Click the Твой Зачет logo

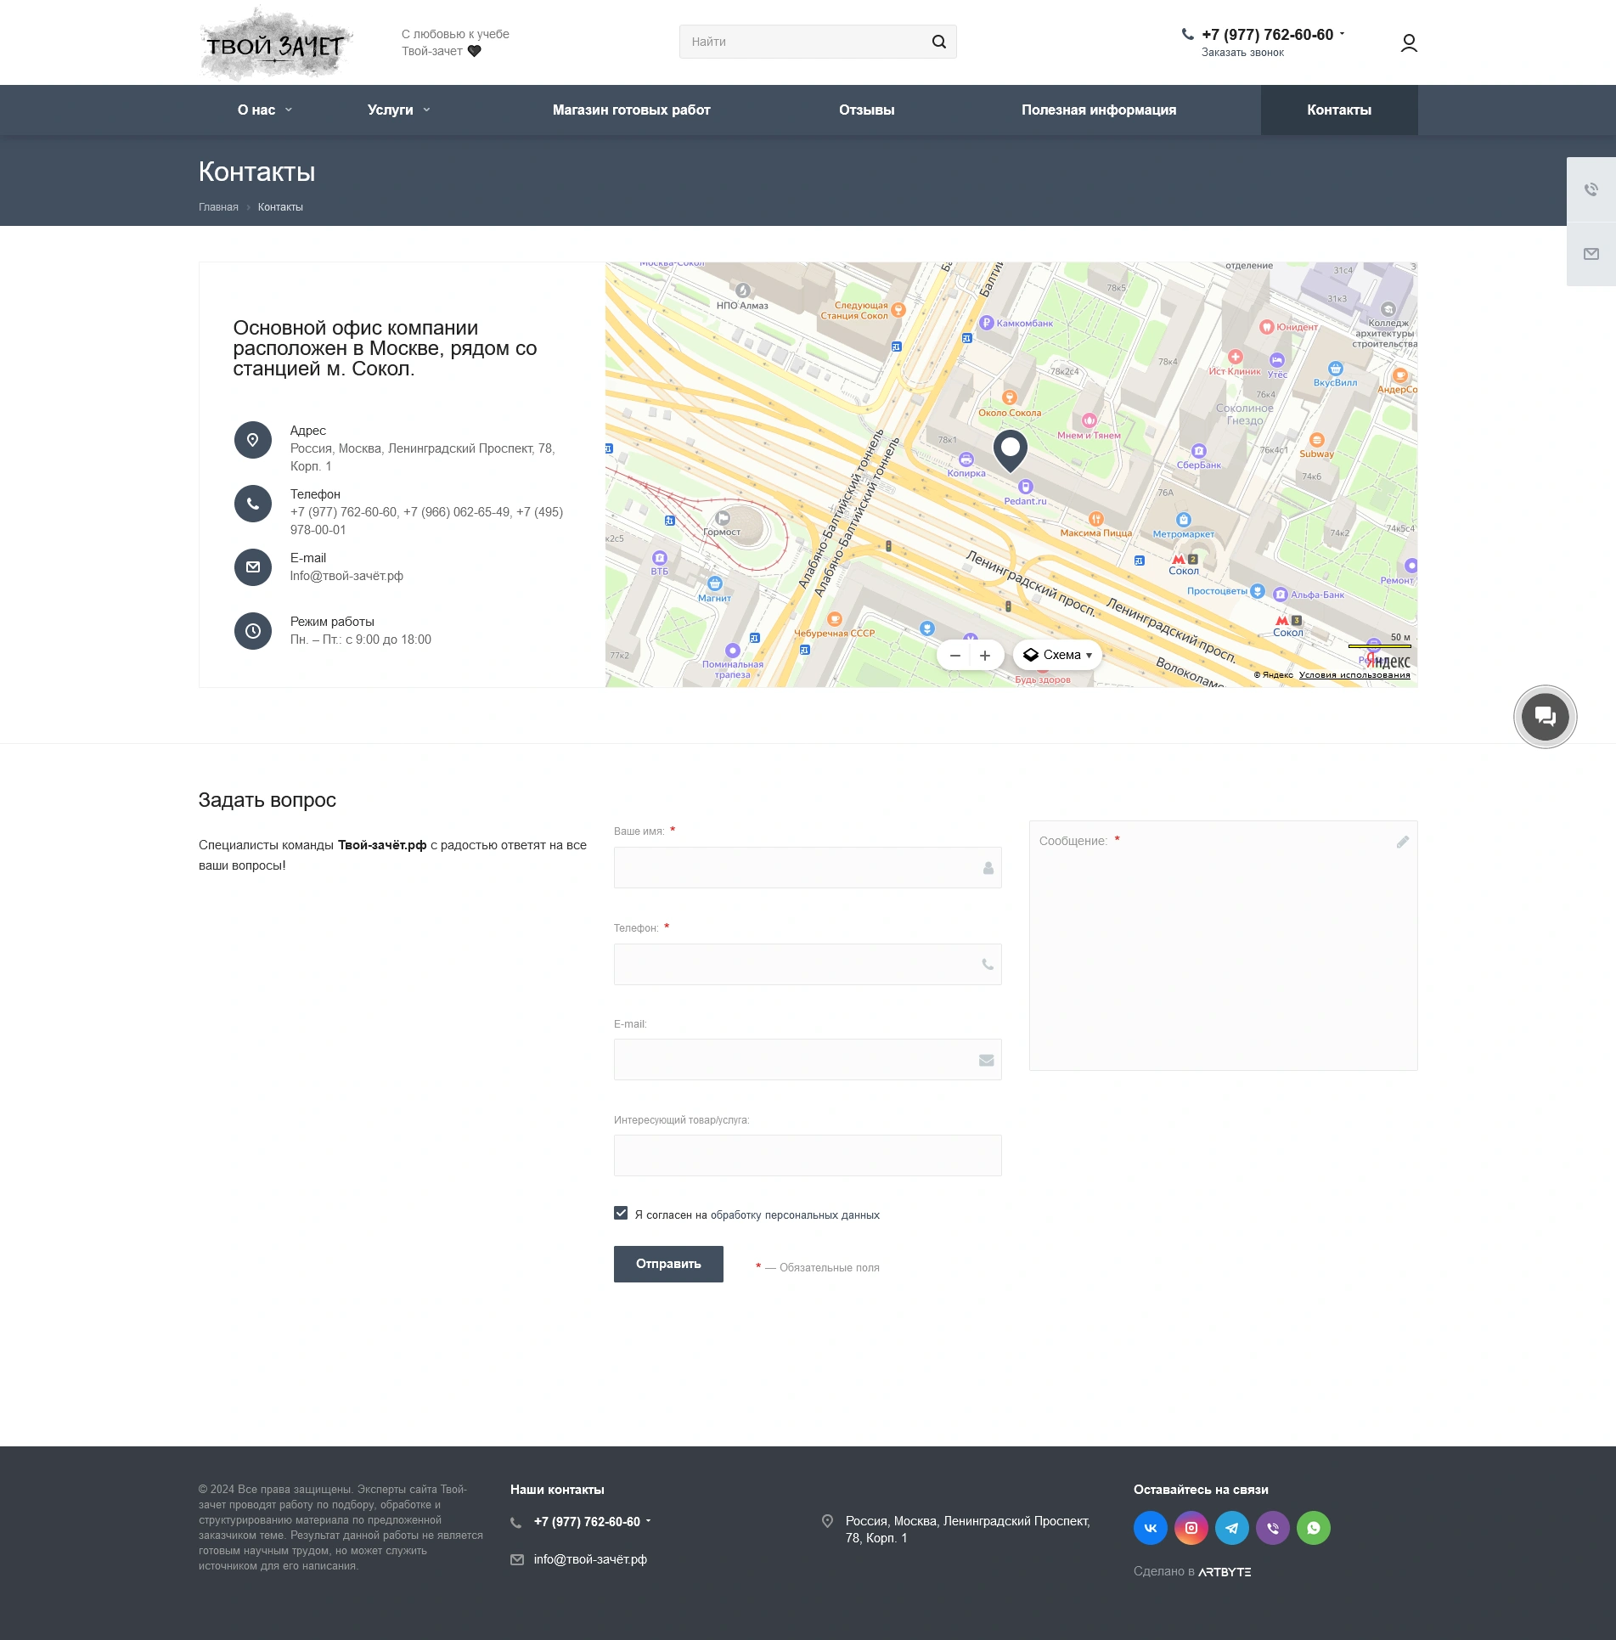pyautogui.click(x=276, y=43)
